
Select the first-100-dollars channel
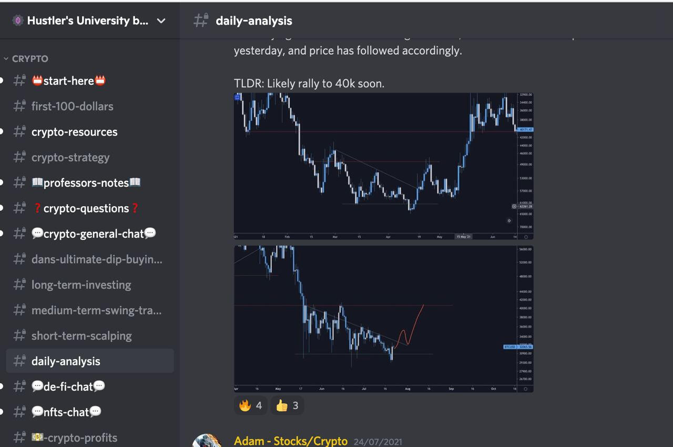[x=89, y=106]
